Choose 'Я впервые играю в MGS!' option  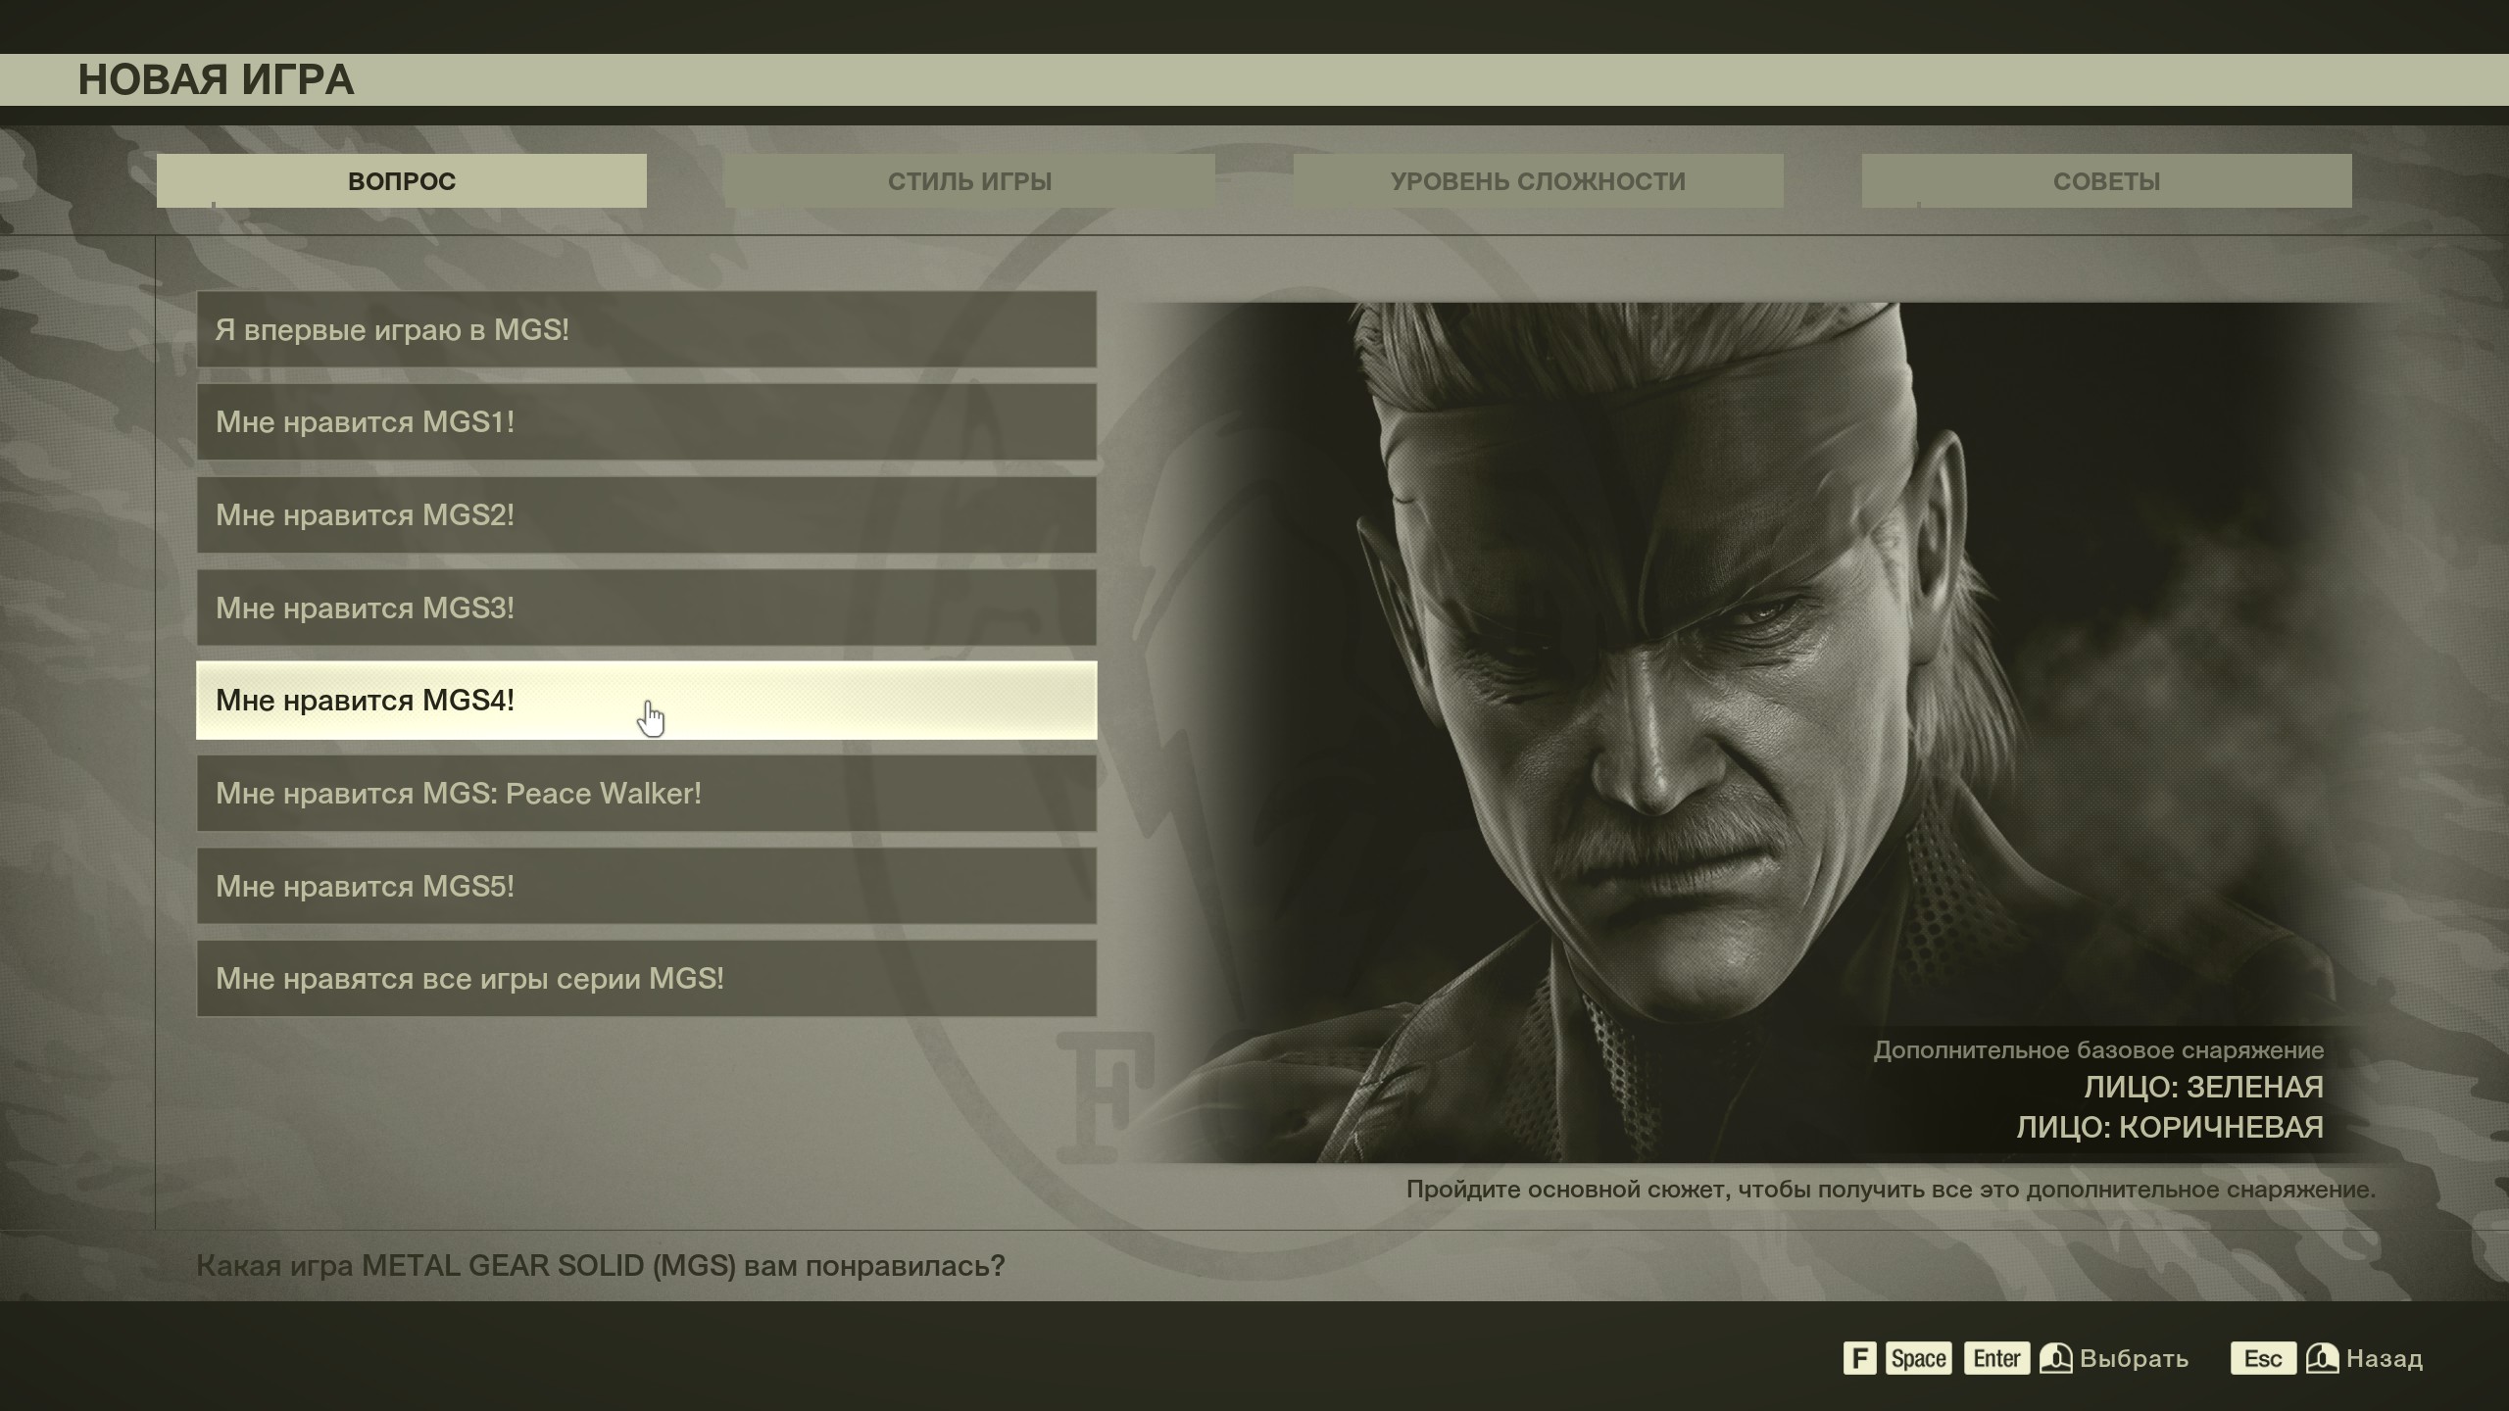(647, 329)
